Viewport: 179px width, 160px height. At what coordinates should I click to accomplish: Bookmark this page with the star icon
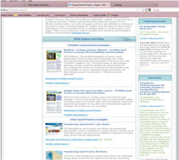[x=137, y=10]
